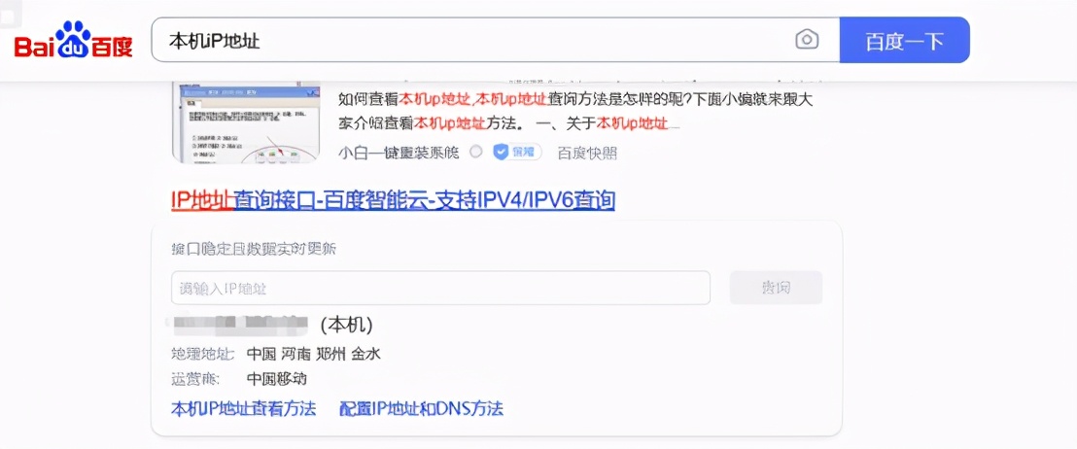The image size is (1077, 449).
Task: Click the carrier text 中国移动
Action: click(276, 379)
